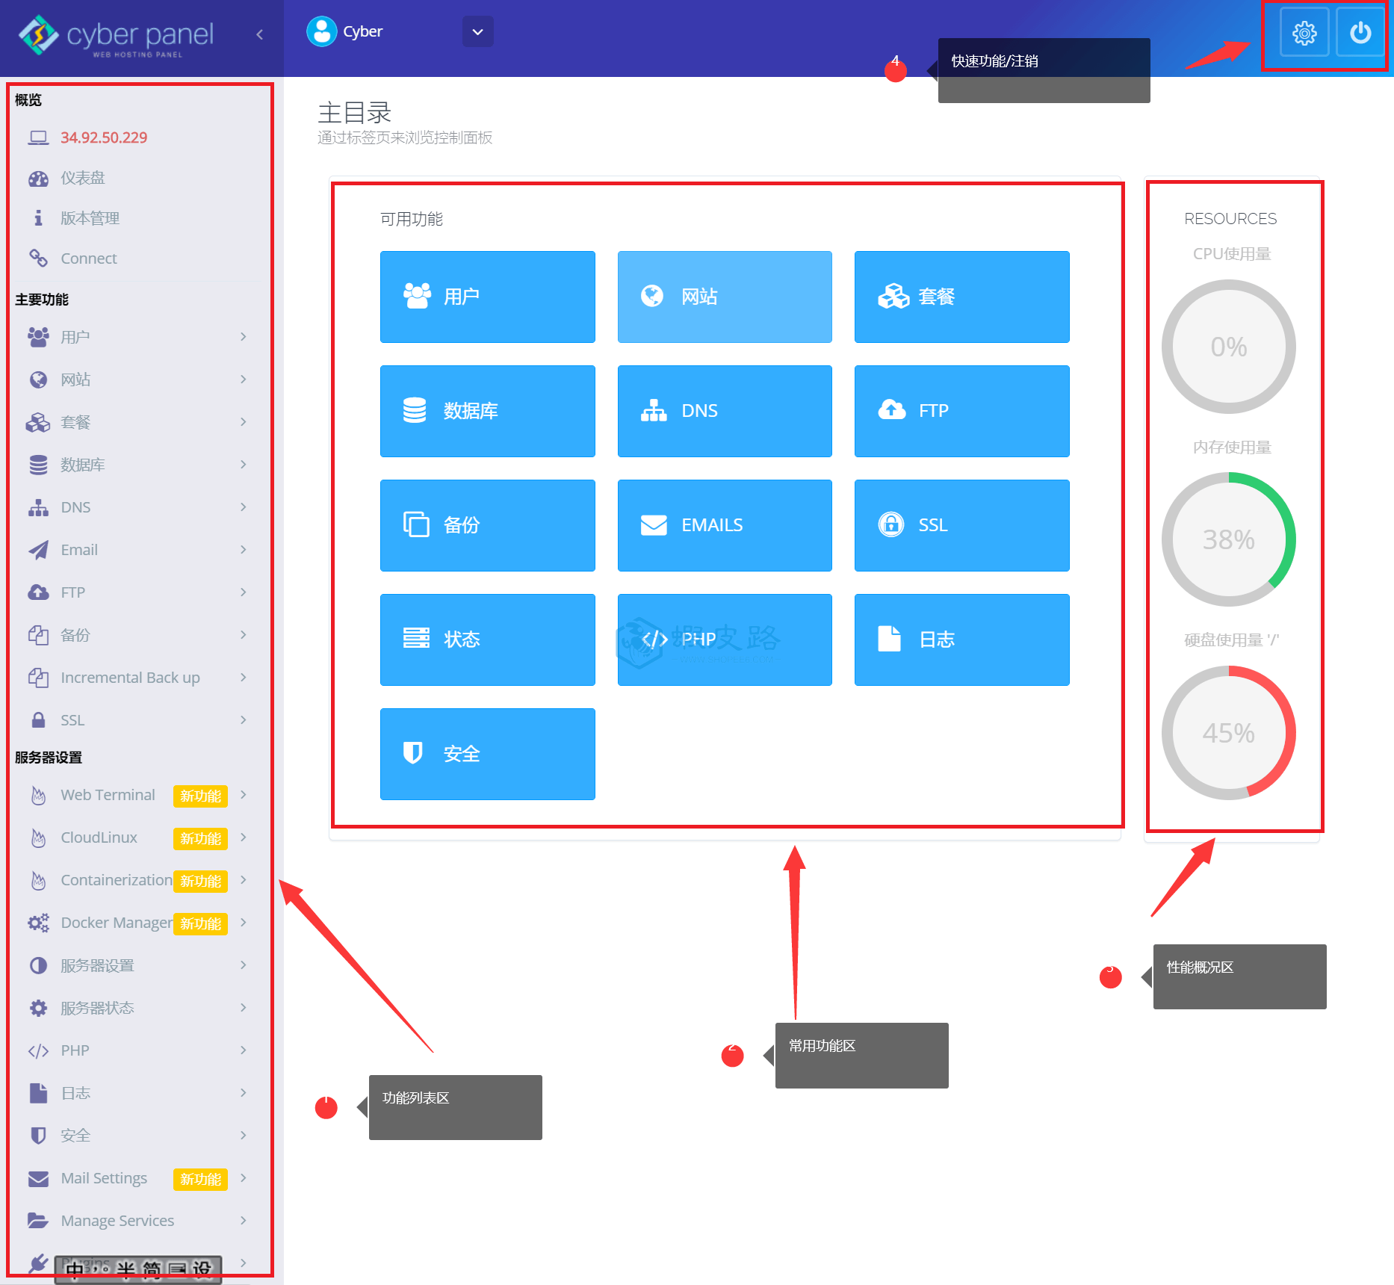Click the Incremental Back up sidebar icon
Screen dimensions: 1394x1285
[x=38, y=678]
